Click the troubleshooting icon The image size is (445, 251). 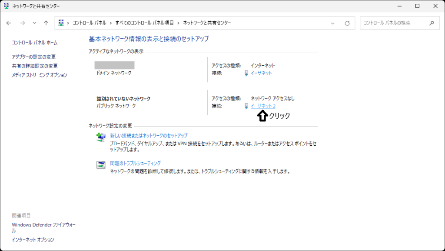pos(101,165)
